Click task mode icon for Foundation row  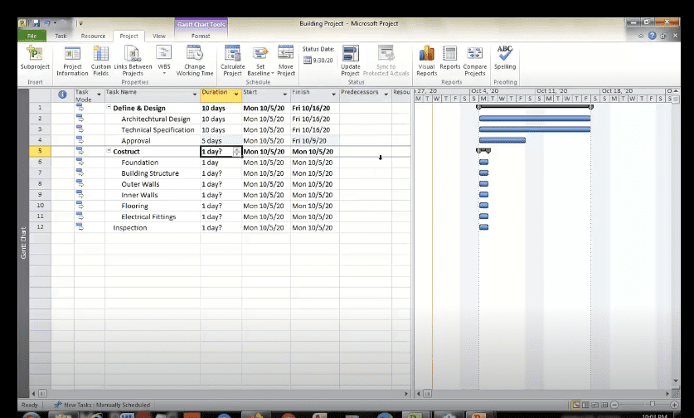80,162
